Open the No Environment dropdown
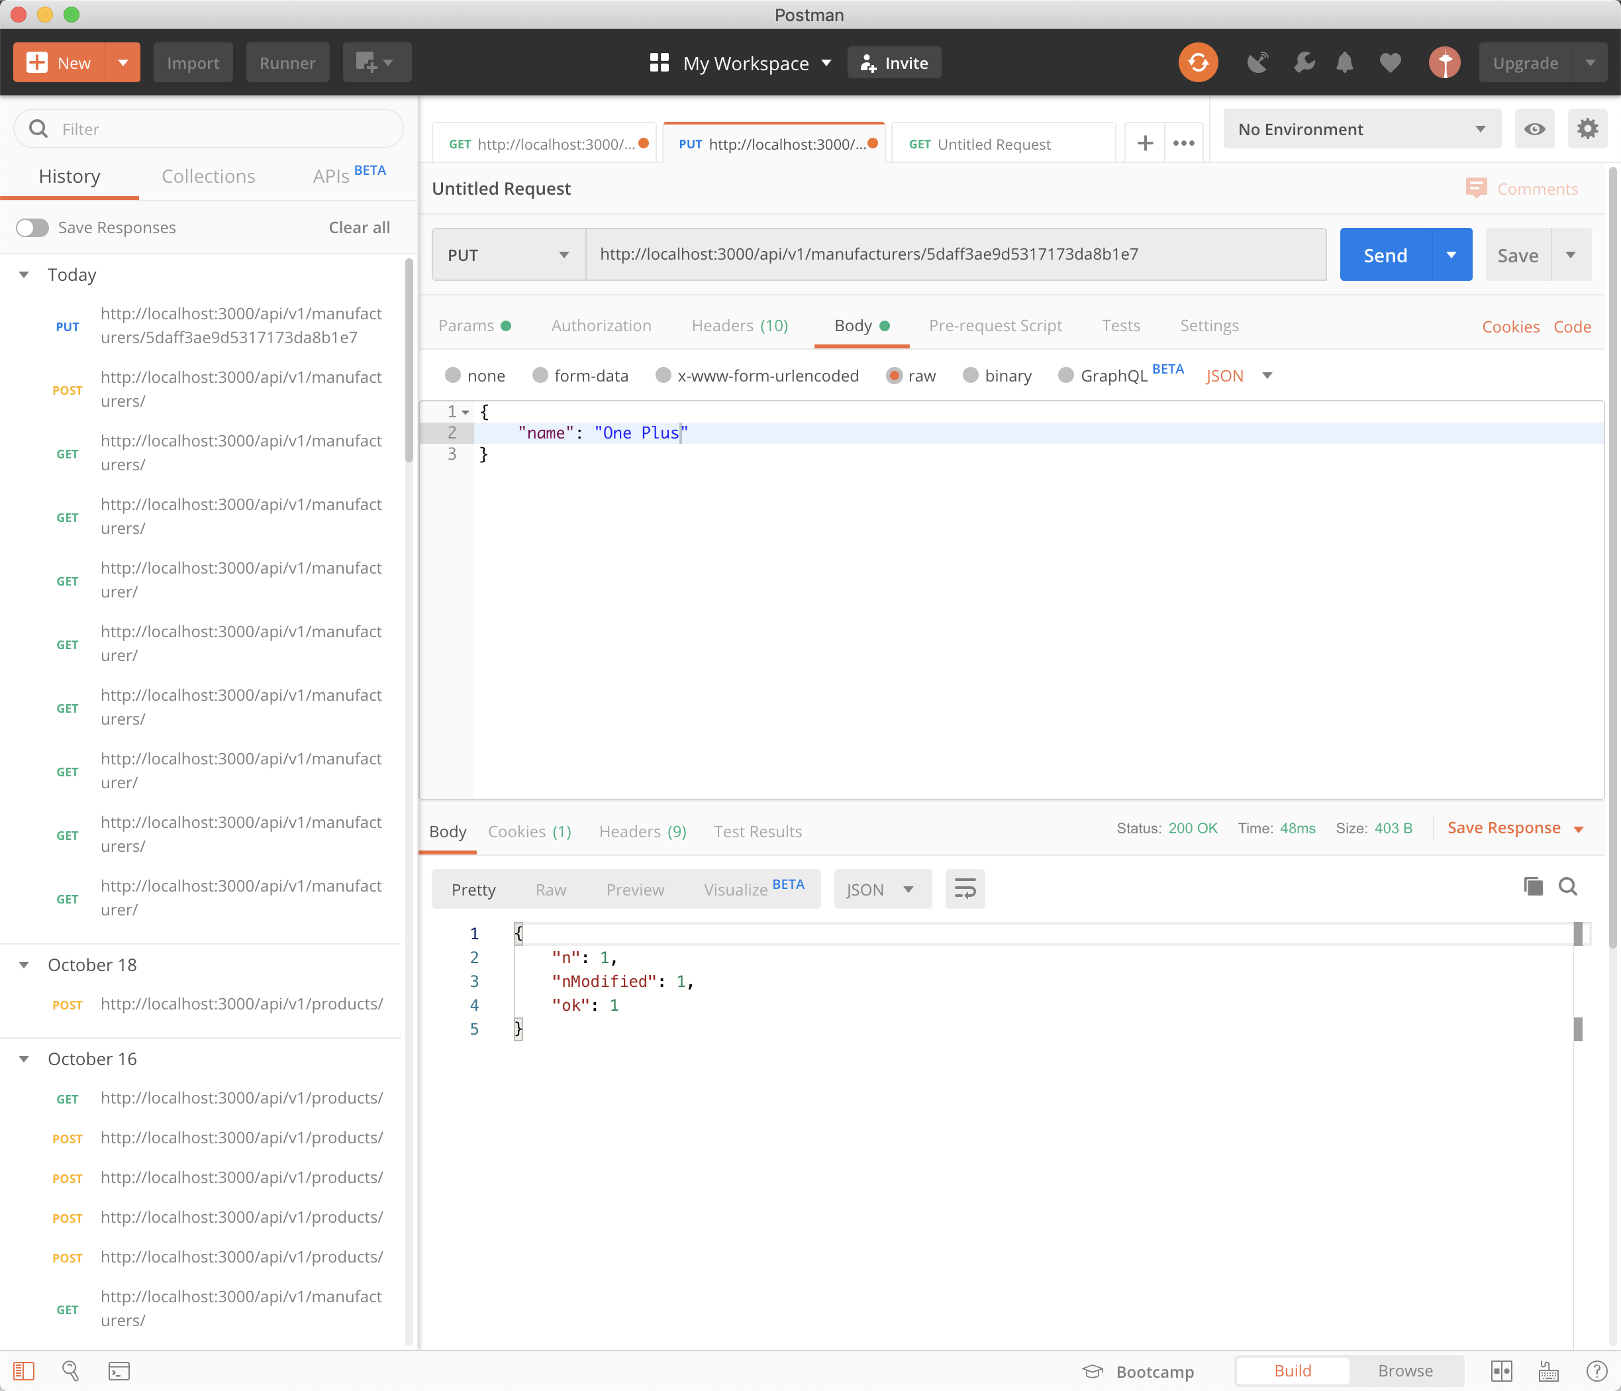The image size is (1621, 1391). [x=1361, y=129]
